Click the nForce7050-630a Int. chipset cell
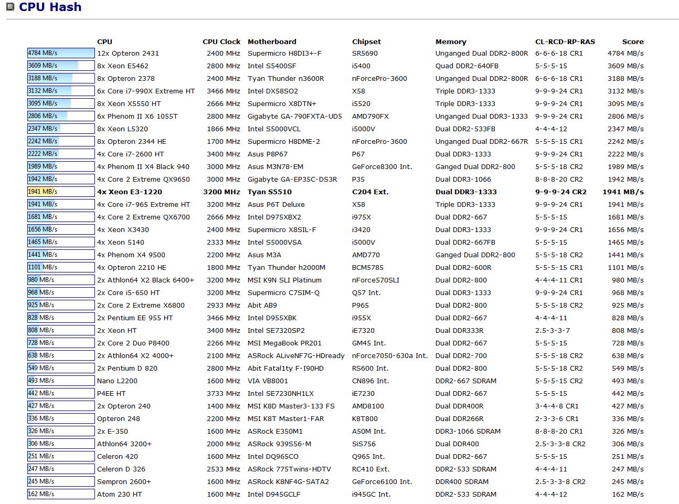Viewport: 679px width, 504px height. click(390, 355)
